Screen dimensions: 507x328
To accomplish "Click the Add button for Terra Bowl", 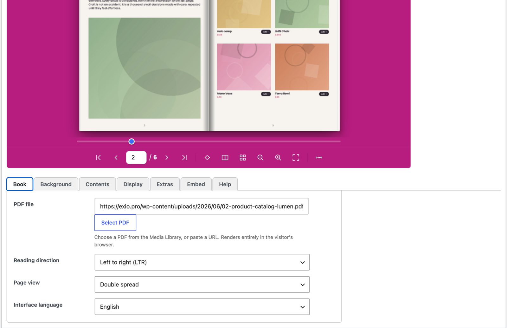I will coord(324,94).
